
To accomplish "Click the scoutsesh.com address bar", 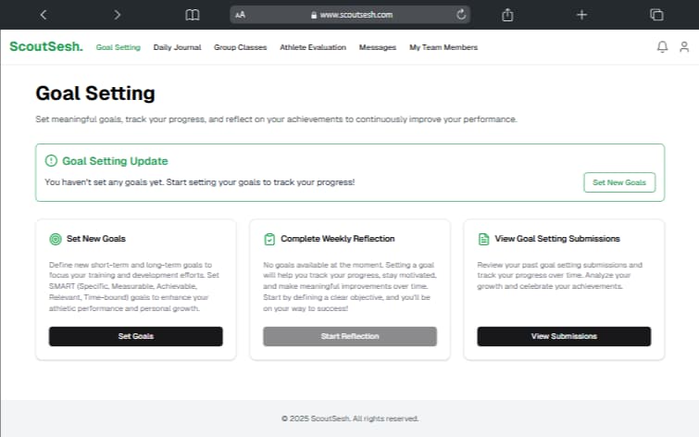I will pos(350,15).
